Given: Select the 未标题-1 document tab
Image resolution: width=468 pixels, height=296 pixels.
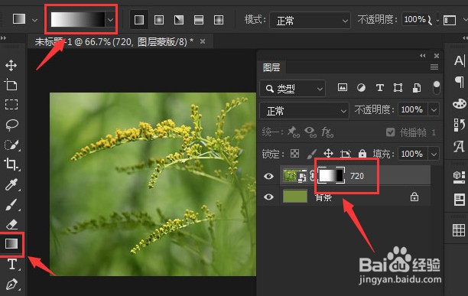Looking at the screenshot, I should (114, 42).
